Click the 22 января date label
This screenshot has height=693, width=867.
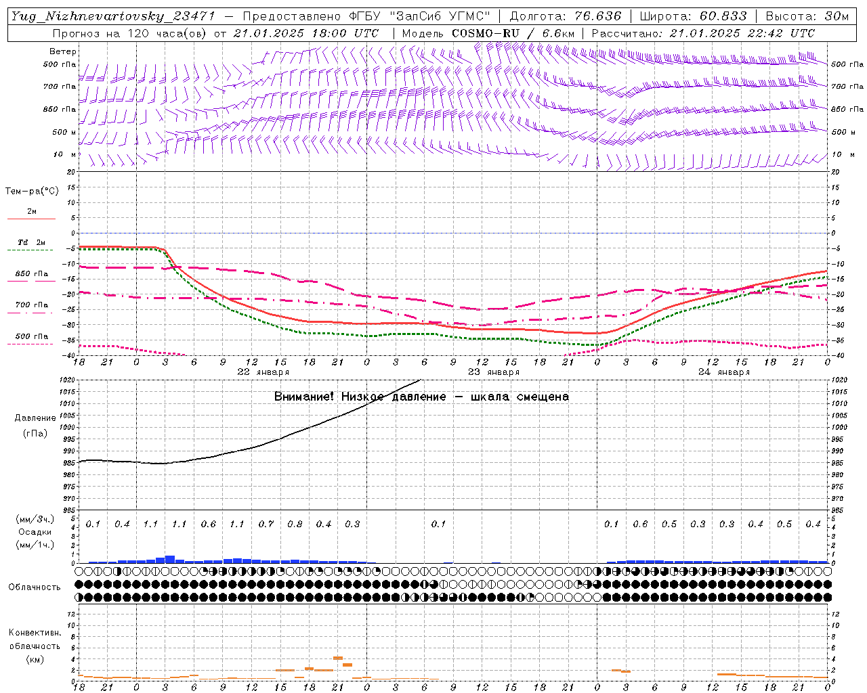tap(263, 372)
